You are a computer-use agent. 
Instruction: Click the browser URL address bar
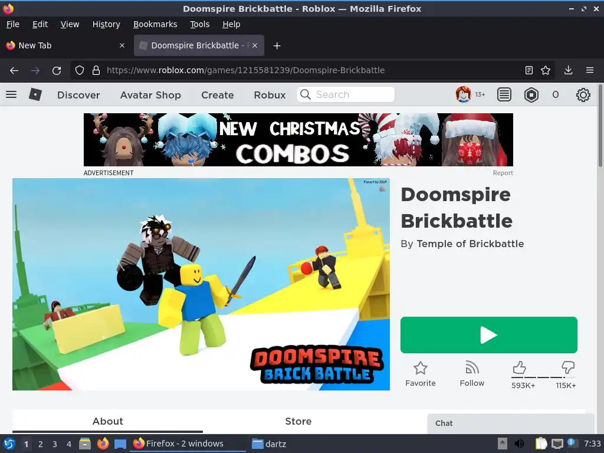click(x=312, y=70)
